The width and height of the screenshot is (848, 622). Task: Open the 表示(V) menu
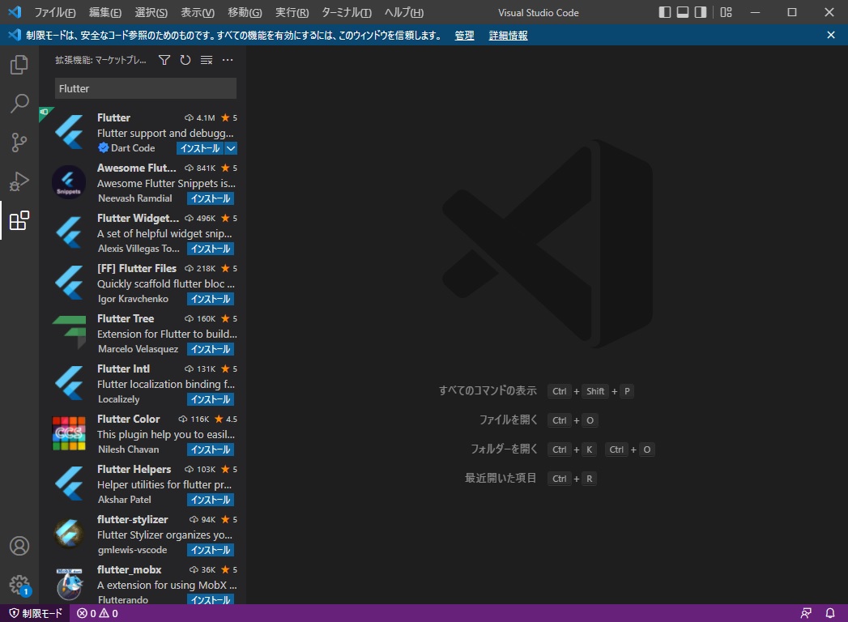pos(198,12)
